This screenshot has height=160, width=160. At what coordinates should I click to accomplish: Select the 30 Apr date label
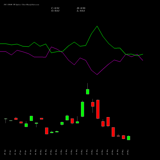tap(30, 152)
